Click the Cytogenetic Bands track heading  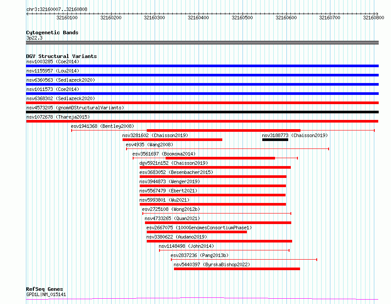click(x=52, y=33)
